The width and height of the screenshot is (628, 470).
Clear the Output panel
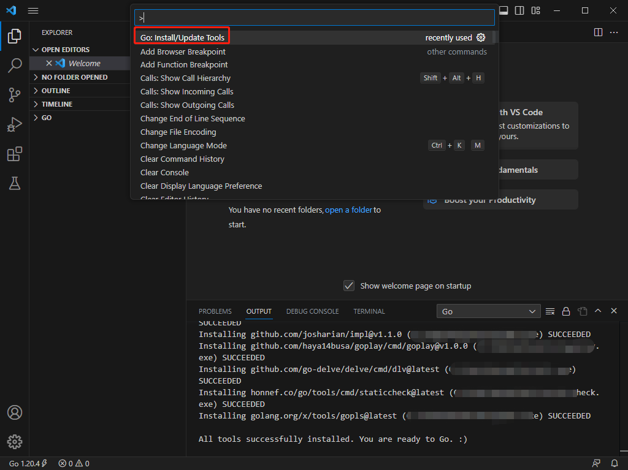[550, 311]
